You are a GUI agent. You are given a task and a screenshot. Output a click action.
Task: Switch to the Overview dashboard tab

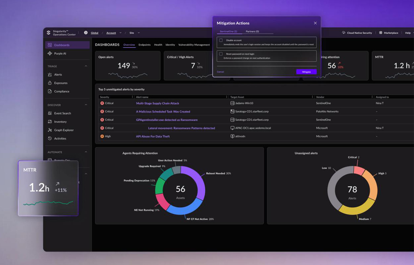pos(129,45)
